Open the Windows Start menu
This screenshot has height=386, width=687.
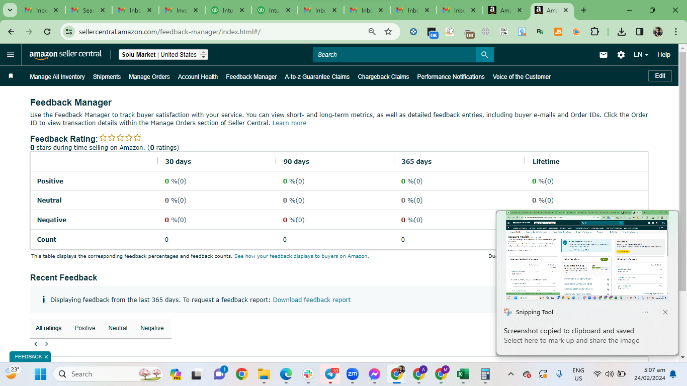click(40, 374)
